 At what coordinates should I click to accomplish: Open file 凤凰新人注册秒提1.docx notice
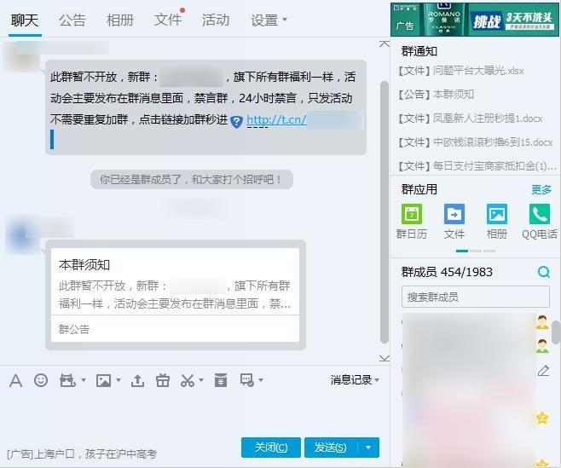coord(470,118)
